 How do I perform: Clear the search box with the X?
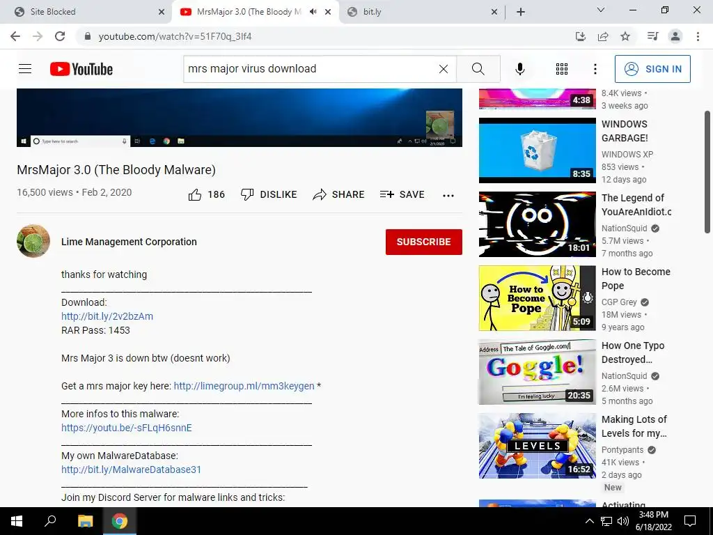point(444,69)
